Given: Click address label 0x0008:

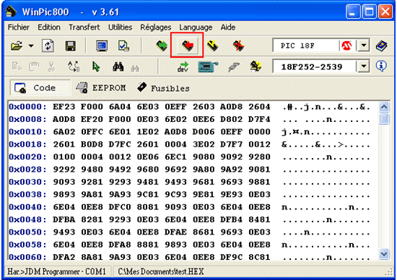Looking at the screenshot, I should click(x=27, y=119).
